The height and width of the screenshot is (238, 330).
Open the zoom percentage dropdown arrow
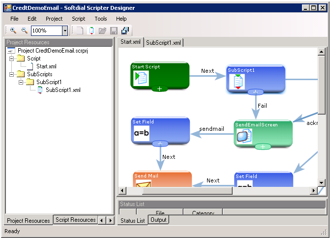[x=65, y=30]
